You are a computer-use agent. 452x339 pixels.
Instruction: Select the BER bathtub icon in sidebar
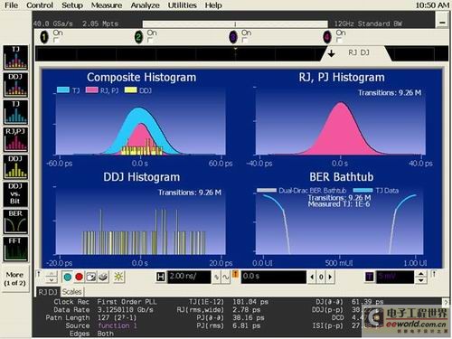pyautogui.click(x=15, y=221)
